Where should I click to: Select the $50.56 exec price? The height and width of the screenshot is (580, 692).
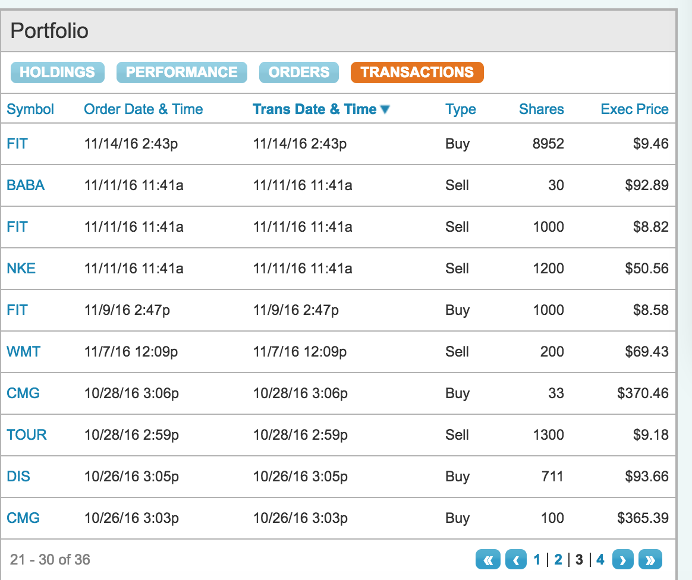point(647,268)
